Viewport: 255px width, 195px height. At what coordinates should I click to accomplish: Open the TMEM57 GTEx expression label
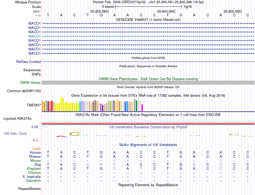34,105
